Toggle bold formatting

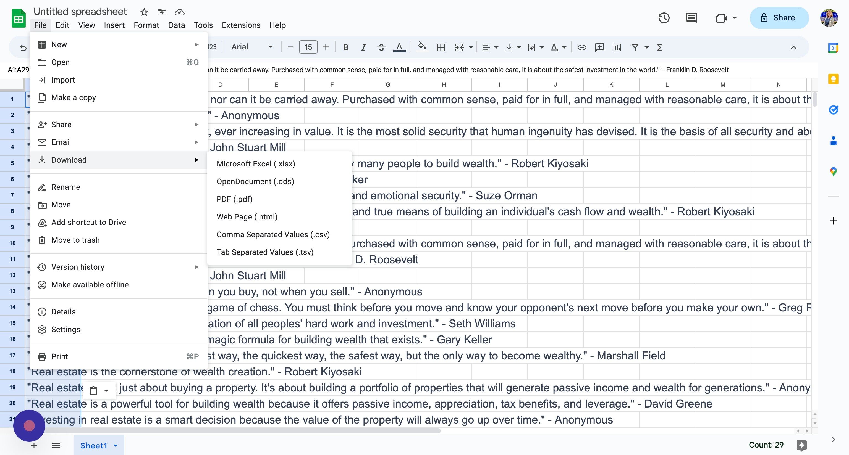pyautogui.click(x=345, y=47)
